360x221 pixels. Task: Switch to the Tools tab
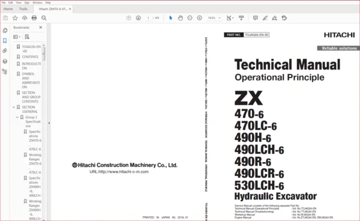pos(23,9)
